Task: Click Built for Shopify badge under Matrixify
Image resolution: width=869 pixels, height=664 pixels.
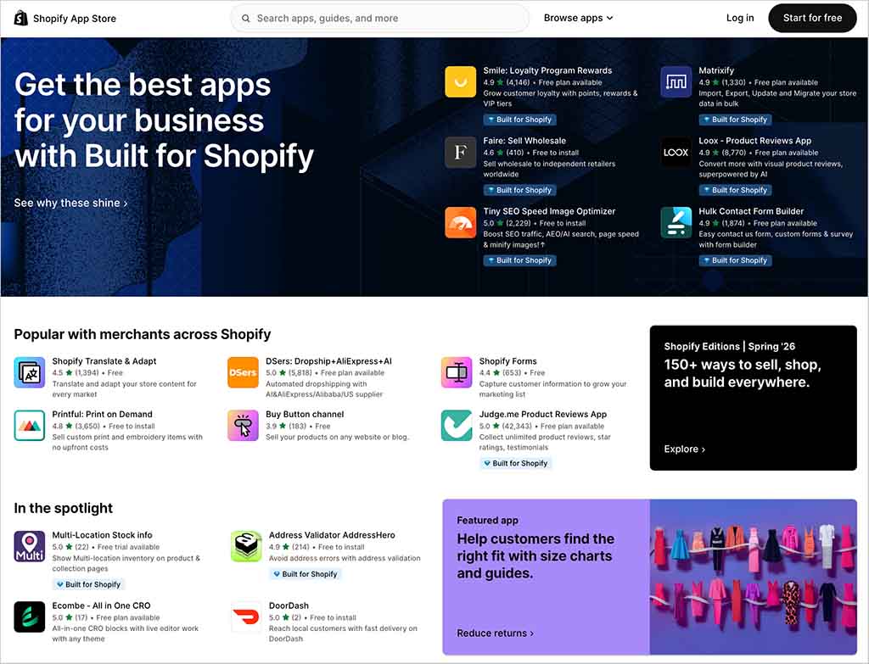Action: tap(735, 120)
